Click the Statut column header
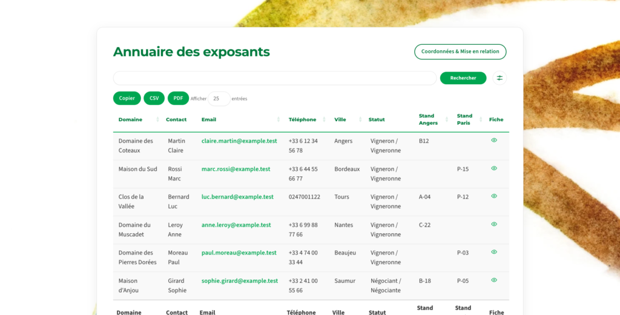 pyautogui.click(x=377, y=119)
